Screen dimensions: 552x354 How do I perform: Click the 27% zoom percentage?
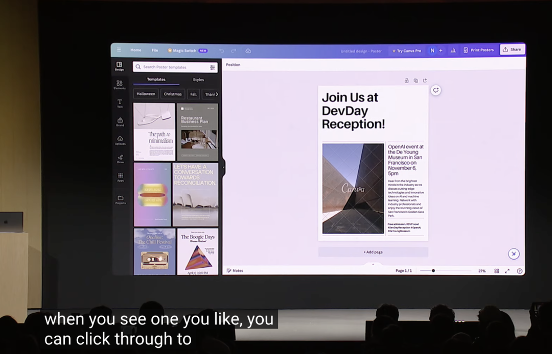482,271
